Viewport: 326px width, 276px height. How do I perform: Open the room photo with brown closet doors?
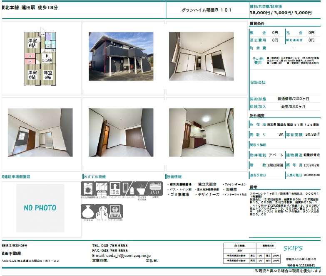pos(121,133)
